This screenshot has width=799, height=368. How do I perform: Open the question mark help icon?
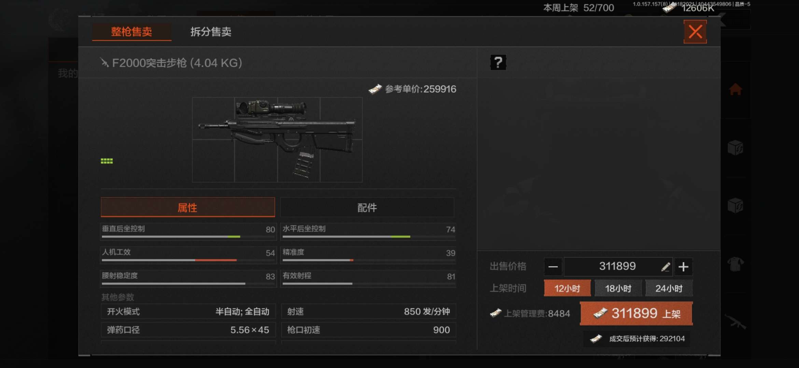(x=498, y=62)
